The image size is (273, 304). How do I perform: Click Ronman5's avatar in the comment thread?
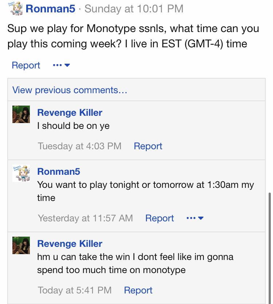[x=21, y=173]
